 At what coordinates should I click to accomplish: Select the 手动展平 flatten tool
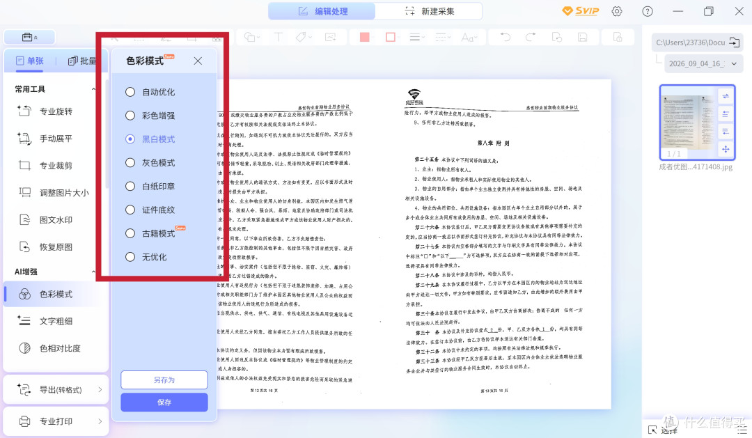click(x=45, y=139)
